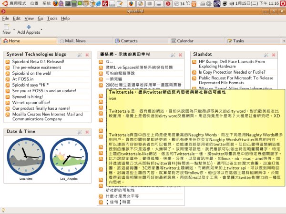286x214 pixels.
Task: Switch to the Calendar tab
Action: (197, 41)
